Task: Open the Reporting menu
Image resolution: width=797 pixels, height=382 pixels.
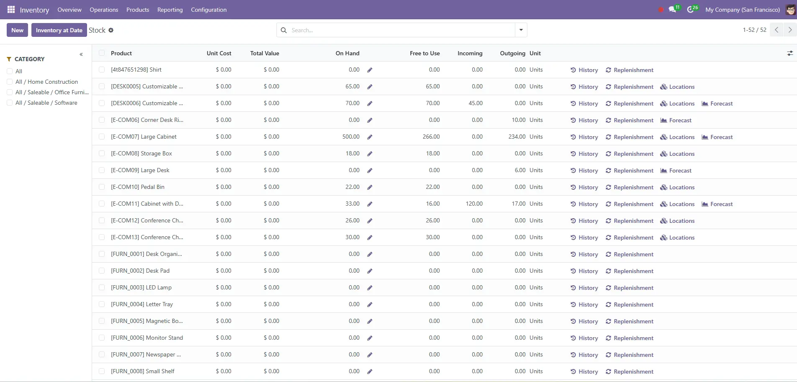Action: pyautogui.click(x=170, y=10)
